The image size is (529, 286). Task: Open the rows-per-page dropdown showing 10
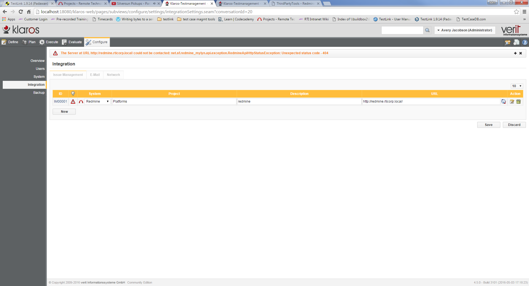click(517, 86)
